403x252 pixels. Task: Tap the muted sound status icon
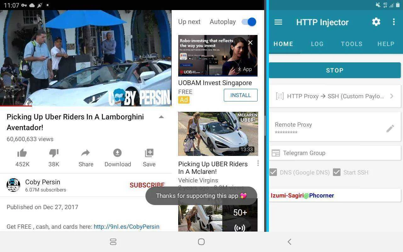pyautogui.click(x=378, y=5)
